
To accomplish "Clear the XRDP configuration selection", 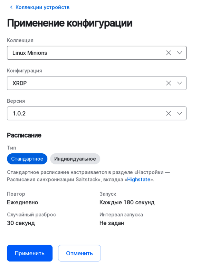I will point(169,83).
